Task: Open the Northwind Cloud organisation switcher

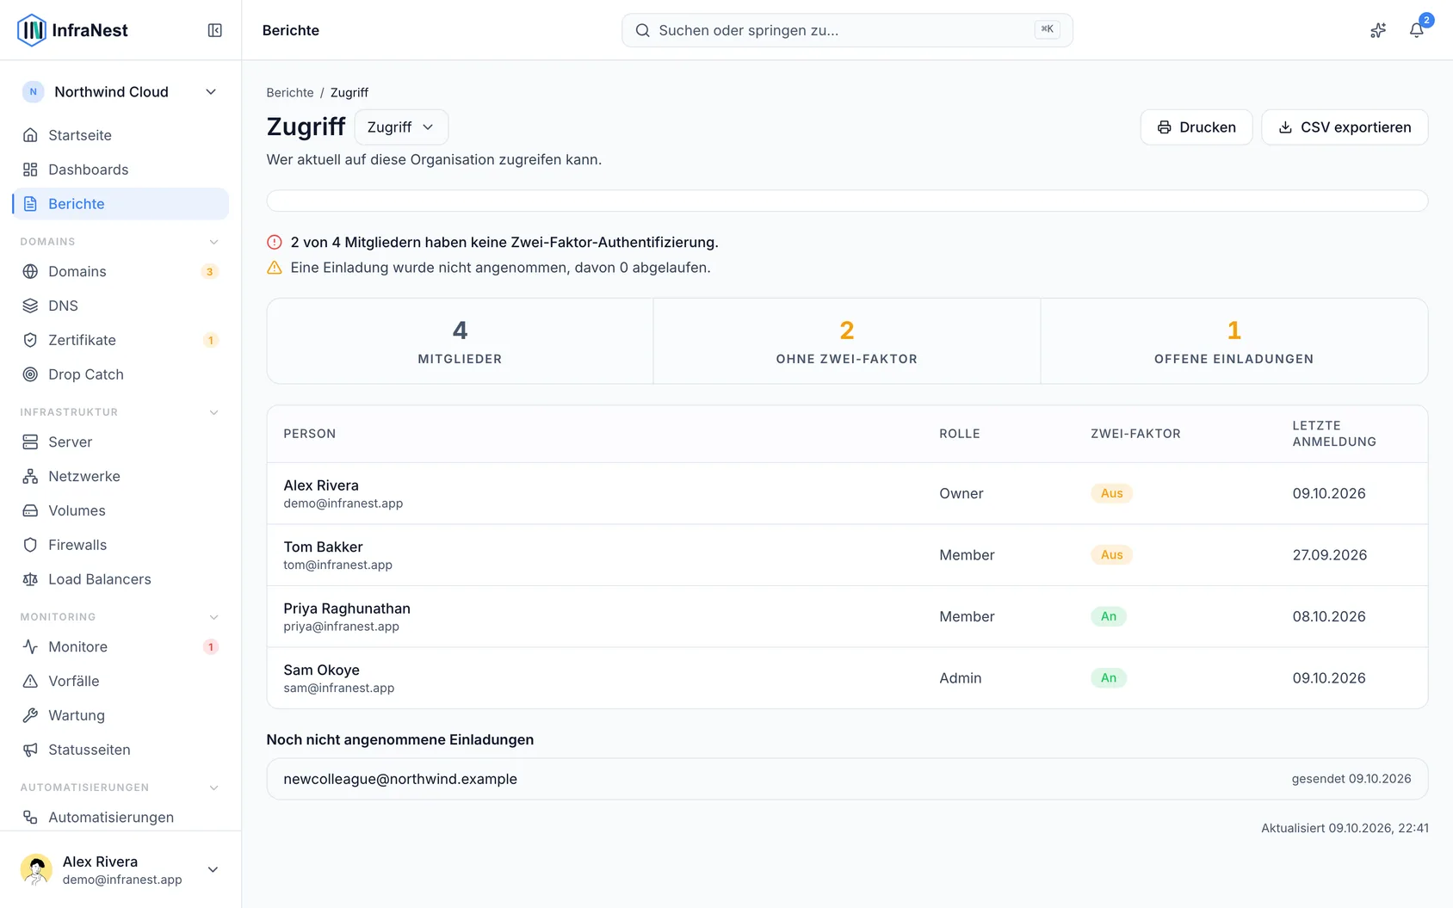Action: pos(121,92)
